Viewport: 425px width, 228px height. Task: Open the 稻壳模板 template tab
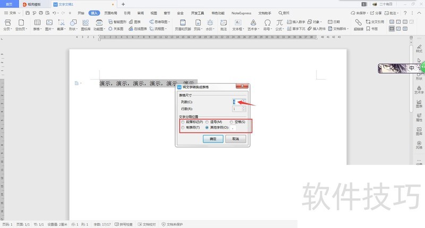[x=35, y=4]
